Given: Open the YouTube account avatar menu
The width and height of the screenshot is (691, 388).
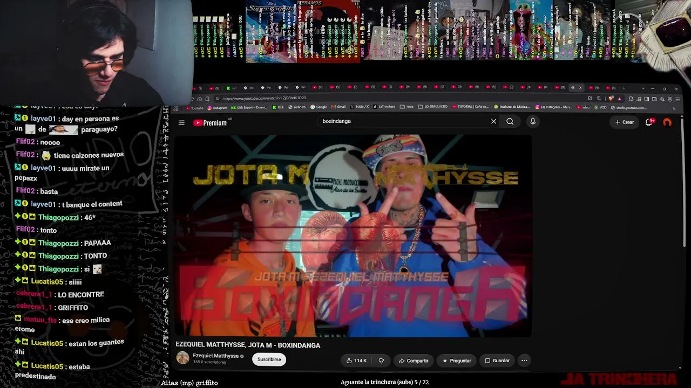Looking at the screenshot, I should (x=667, y=122).
